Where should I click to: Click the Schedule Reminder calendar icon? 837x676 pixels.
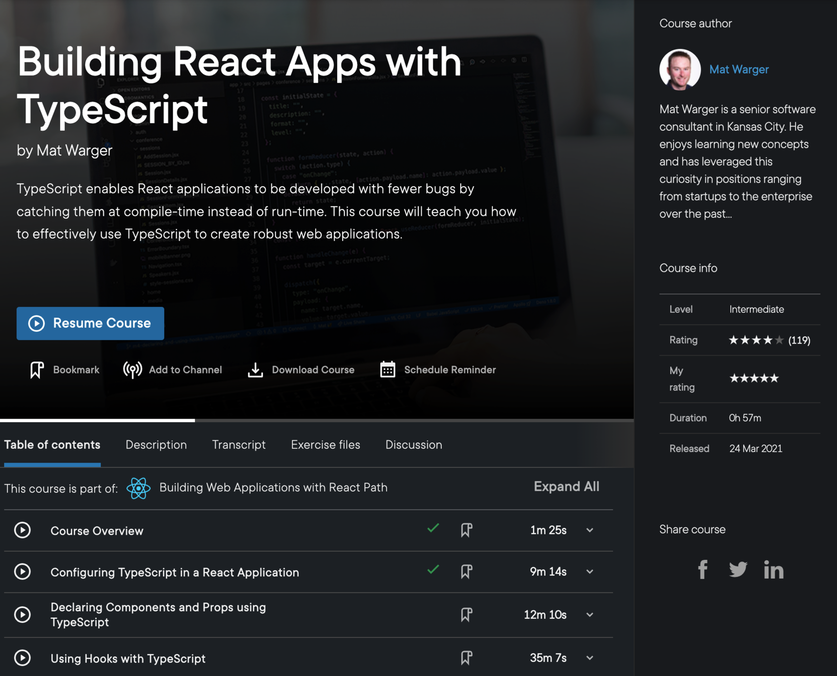pos(388,370)
